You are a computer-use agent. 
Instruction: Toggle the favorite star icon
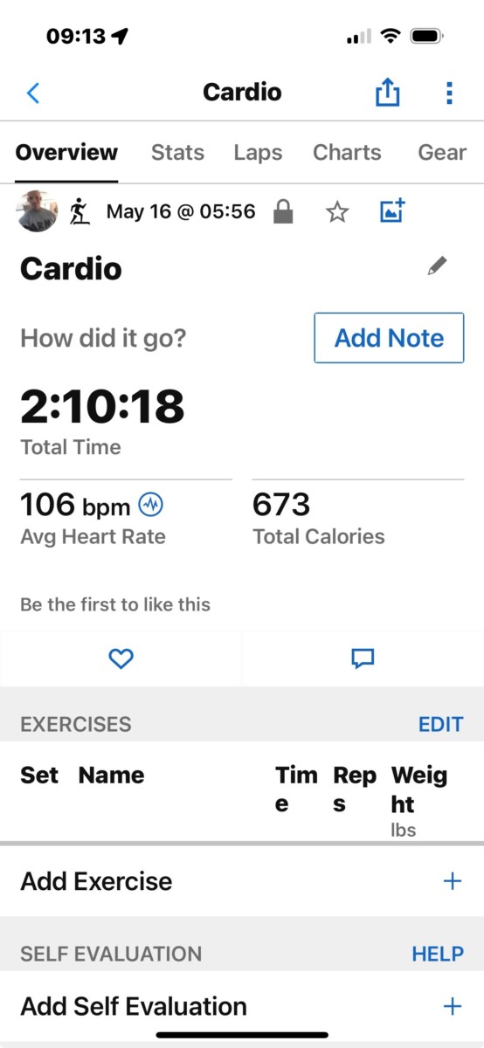337,212
